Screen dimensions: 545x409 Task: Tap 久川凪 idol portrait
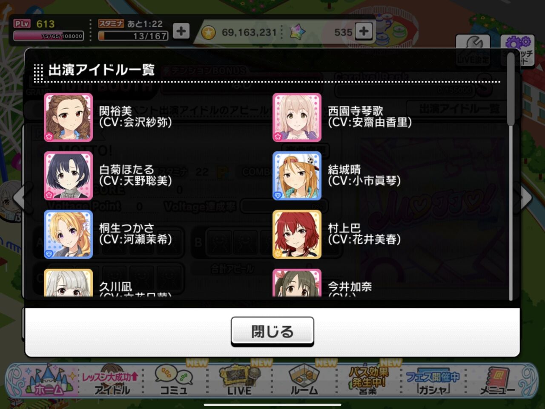point(68,283)
